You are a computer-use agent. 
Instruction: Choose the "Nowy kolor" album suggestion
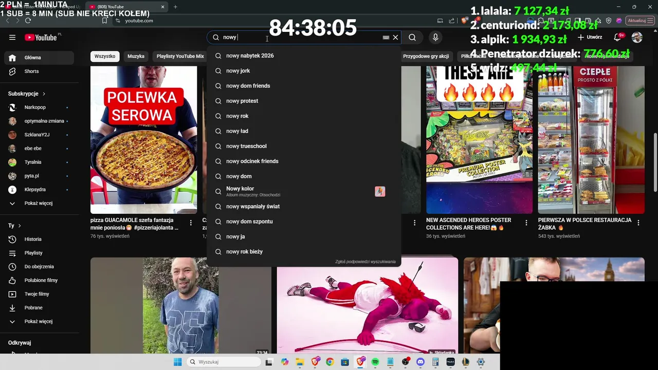click(x=304, y=191)
